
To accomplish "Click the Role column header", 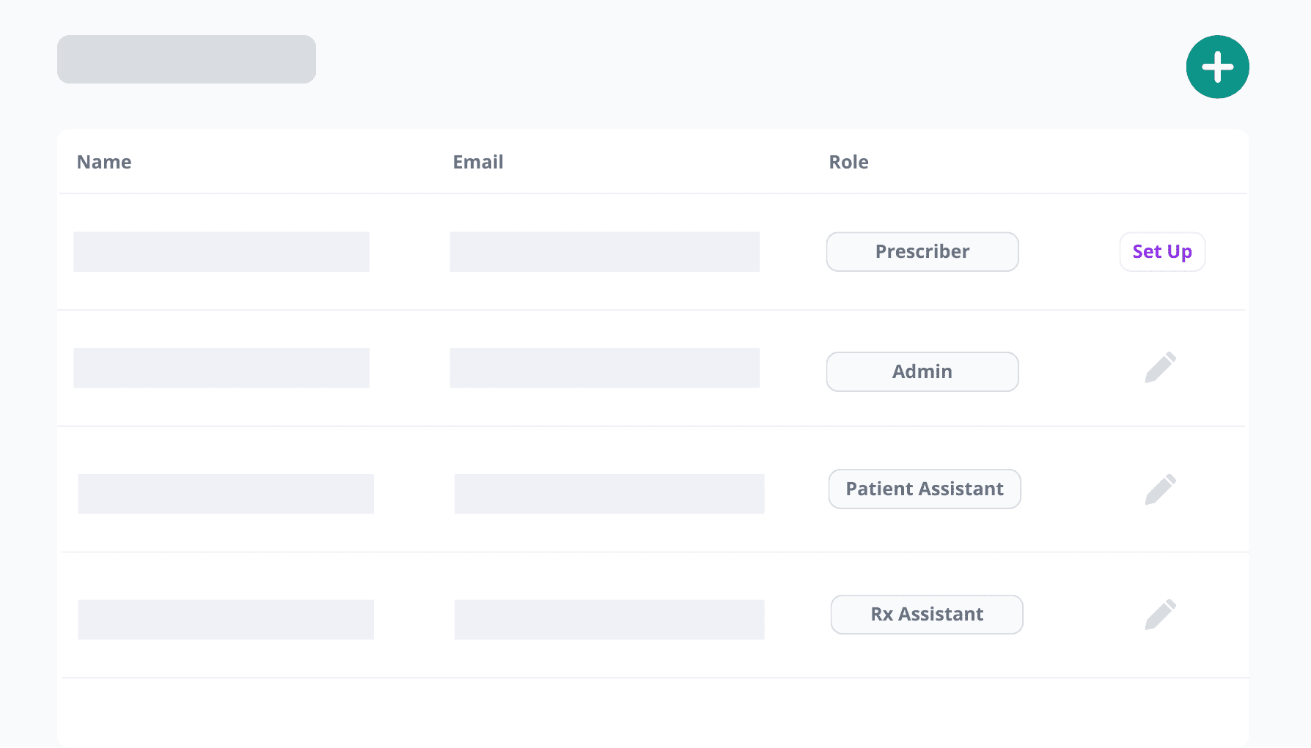I will coord(848,162).
